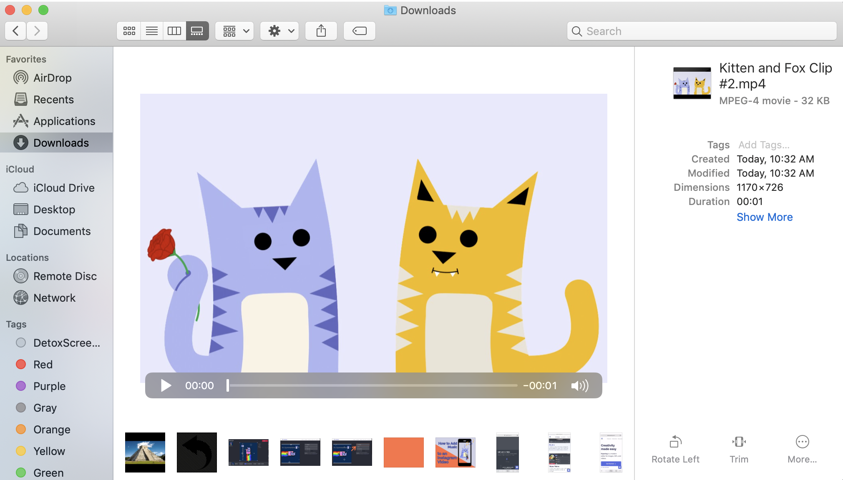Viewport: 843px width, 480px height.
Task: Open the More... actions menu
Action: 802,449
